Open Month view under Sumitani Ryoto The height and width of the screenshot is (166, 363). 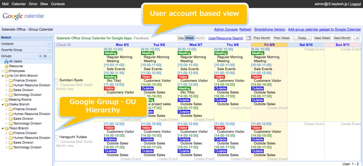pos(65,89)
